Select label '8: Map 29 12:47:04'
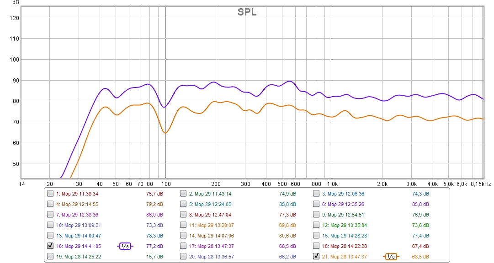Viewport: 494px width, 263px height. (210, 215)
